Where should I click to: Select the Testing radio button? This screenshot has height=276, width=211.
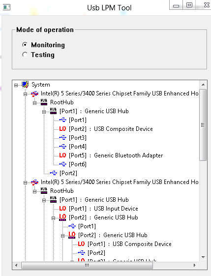[25, 55]
